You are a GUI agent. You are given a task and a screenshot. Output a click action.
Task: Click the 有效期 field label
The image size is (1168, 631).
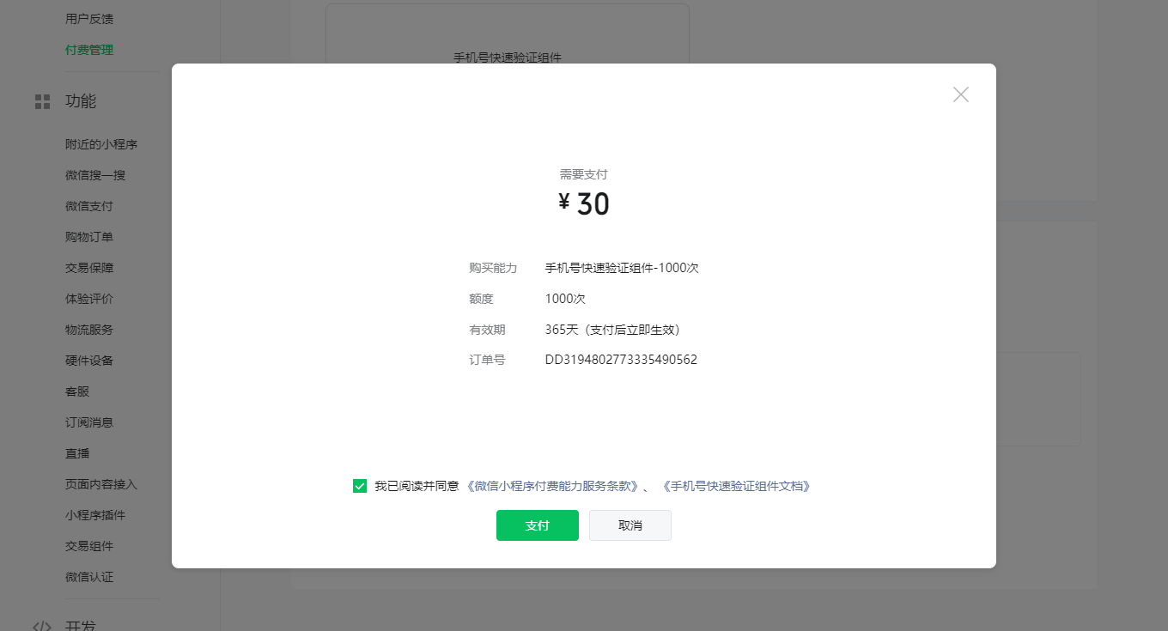pos(487,330)
